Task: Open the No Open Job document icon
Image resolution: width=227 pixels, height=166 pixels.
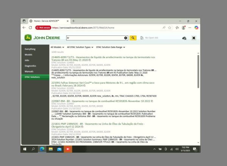Action: (x=142, y=38)
